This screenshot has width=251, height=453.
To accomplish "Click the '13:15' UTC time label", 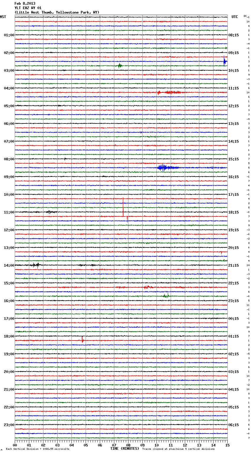I will (234, 124).
